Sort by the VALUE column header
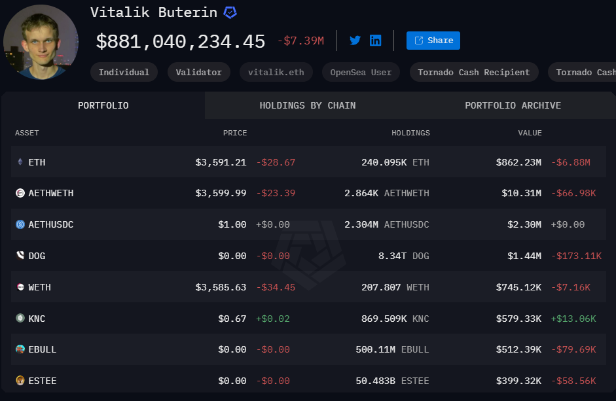616x401 pixels. tap(530, 133)
